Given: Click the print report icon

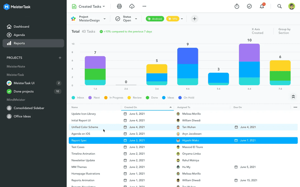Looking at the screenshot, I should pyautogui.click(x=119, y=6).
